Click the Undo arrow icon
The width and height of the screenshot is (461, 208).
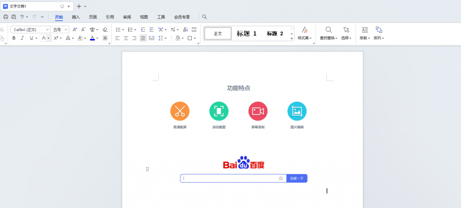[x=22, y=17]
